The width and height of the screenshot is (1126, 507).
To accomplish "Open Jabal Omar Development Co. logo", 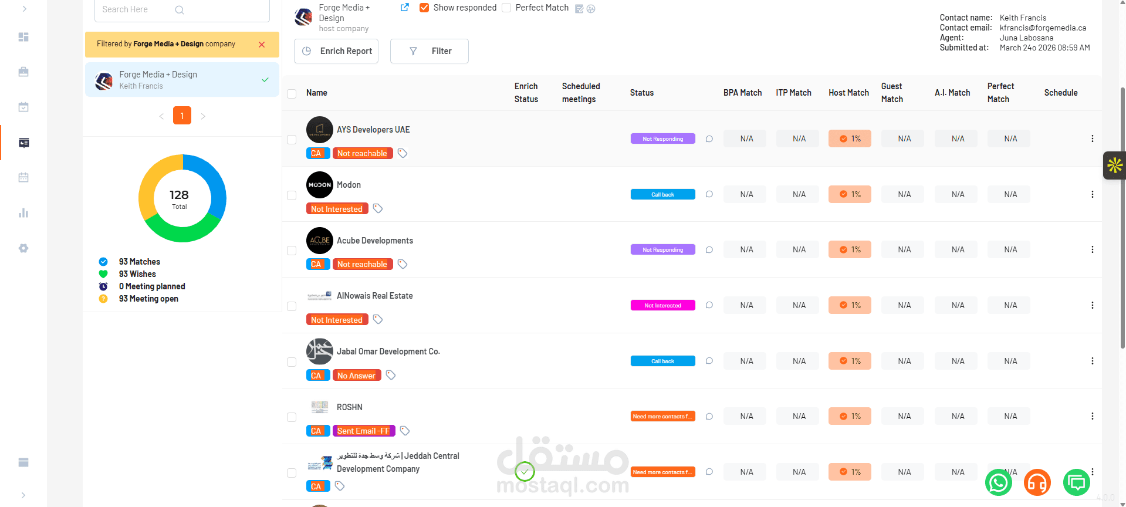I will (320, 351).
